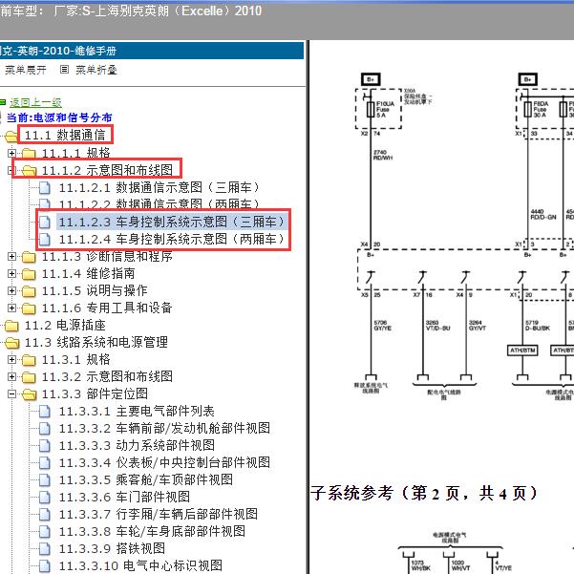Open 11.1.2.4 车身控制系统示意图（两厢车）
The height and width of the screenshot is (574, 574).
(x=171, y=239)
